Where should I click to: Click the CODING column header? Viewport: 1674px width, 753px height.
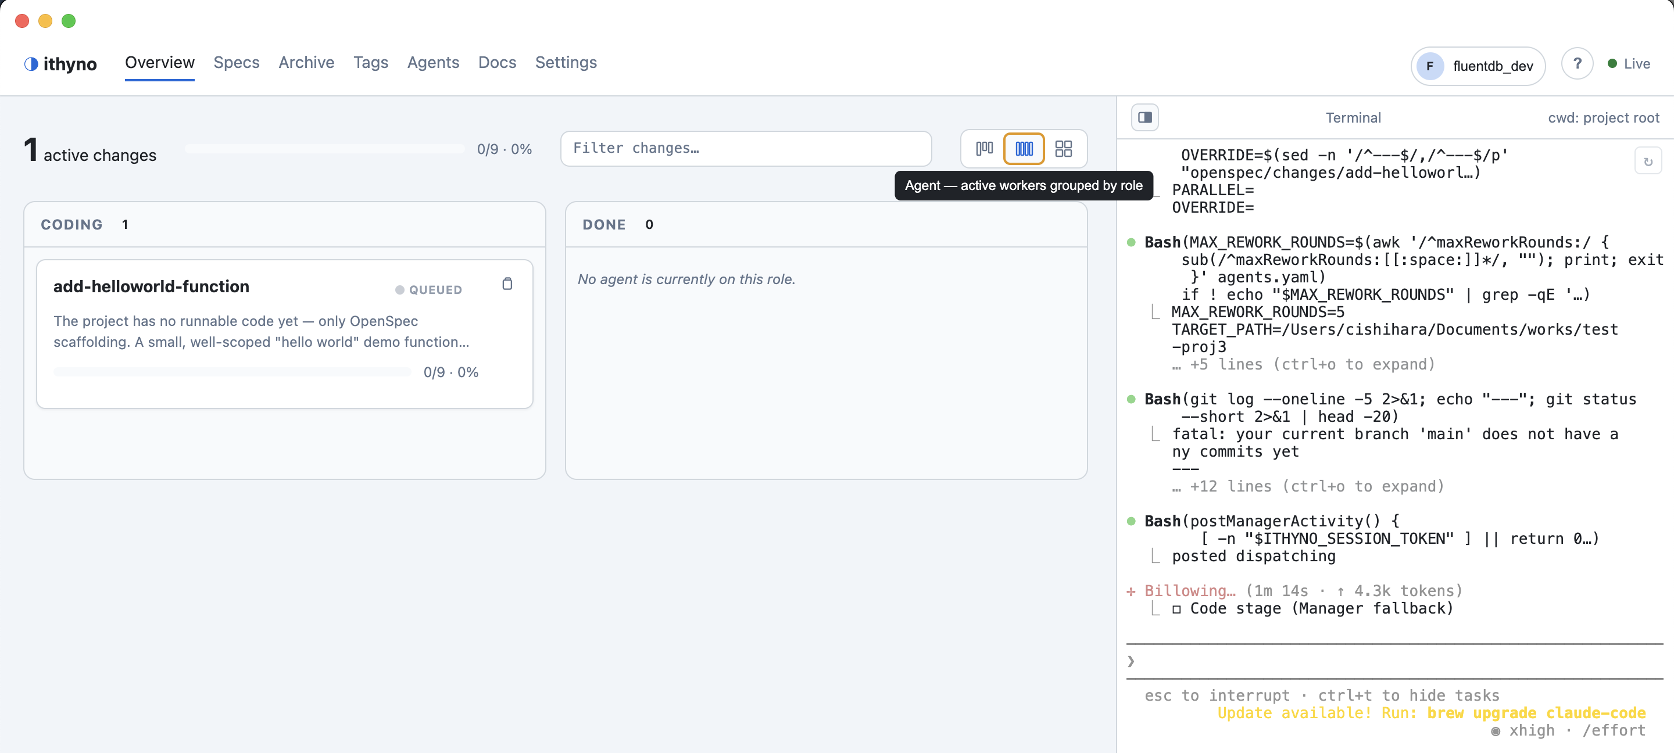click(x=285, y=224)
